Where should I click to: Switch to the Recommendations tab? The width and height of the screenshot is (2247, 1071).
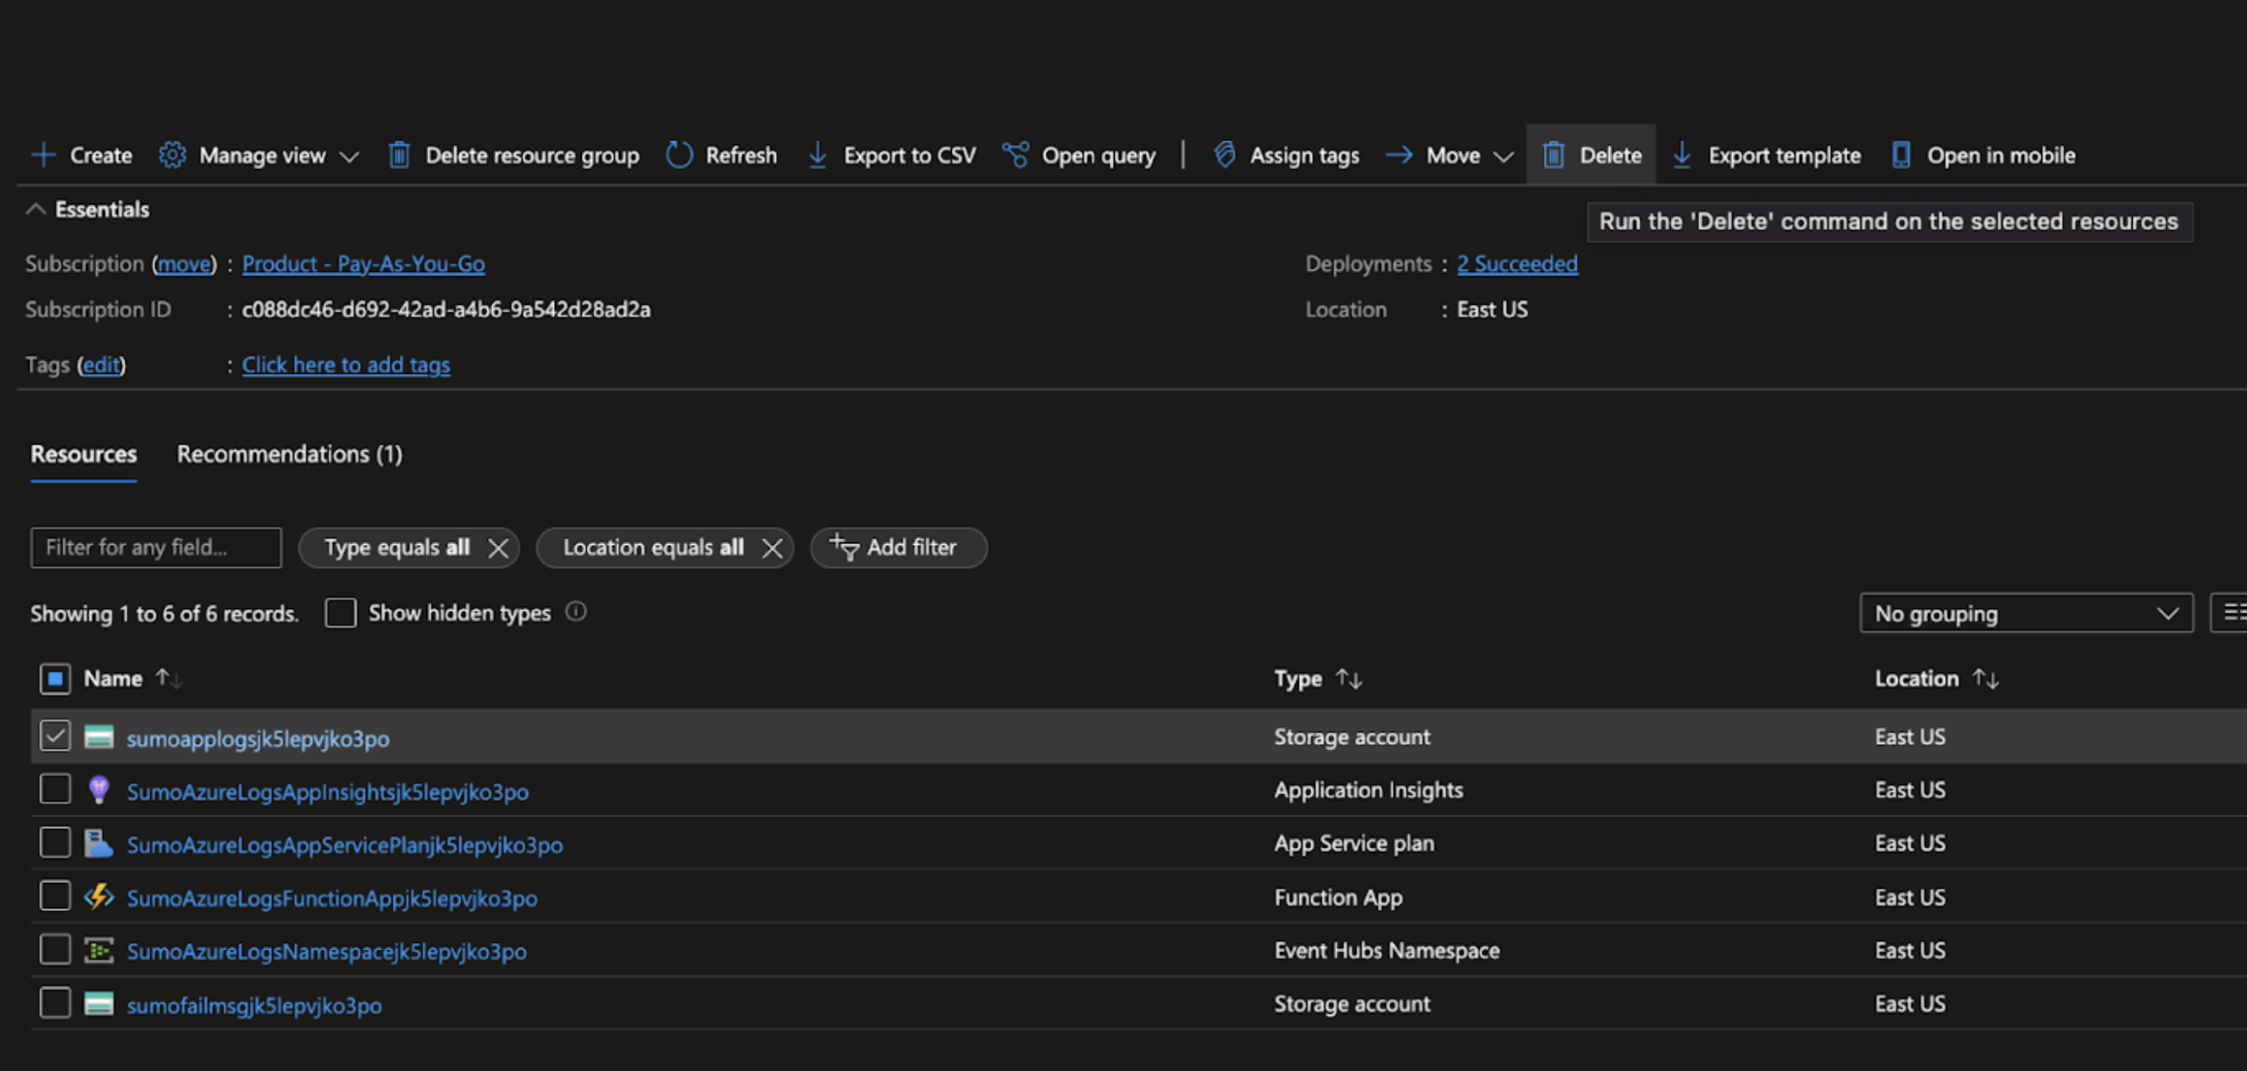coord(287,452)
